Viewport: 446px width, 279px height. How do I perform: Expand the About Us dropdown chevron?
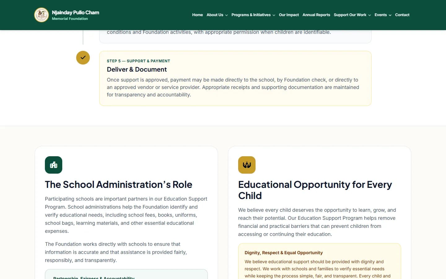(226, 15)
